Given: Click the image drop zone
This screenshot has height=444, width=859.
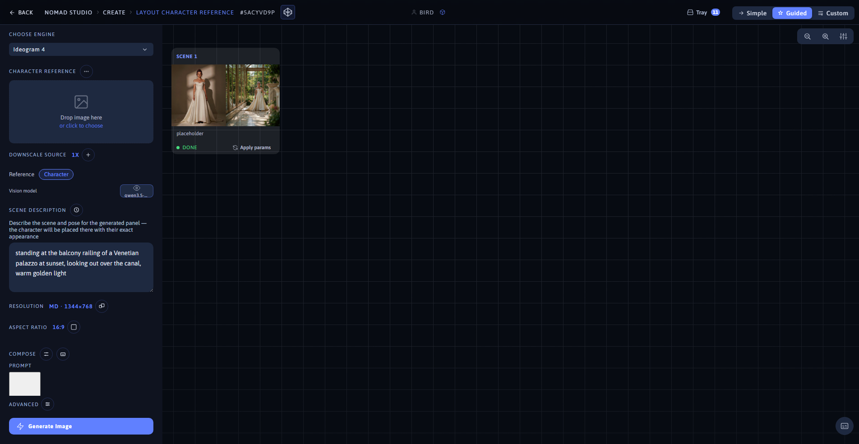Looking at the screenshot, I should tap(81, 112).
